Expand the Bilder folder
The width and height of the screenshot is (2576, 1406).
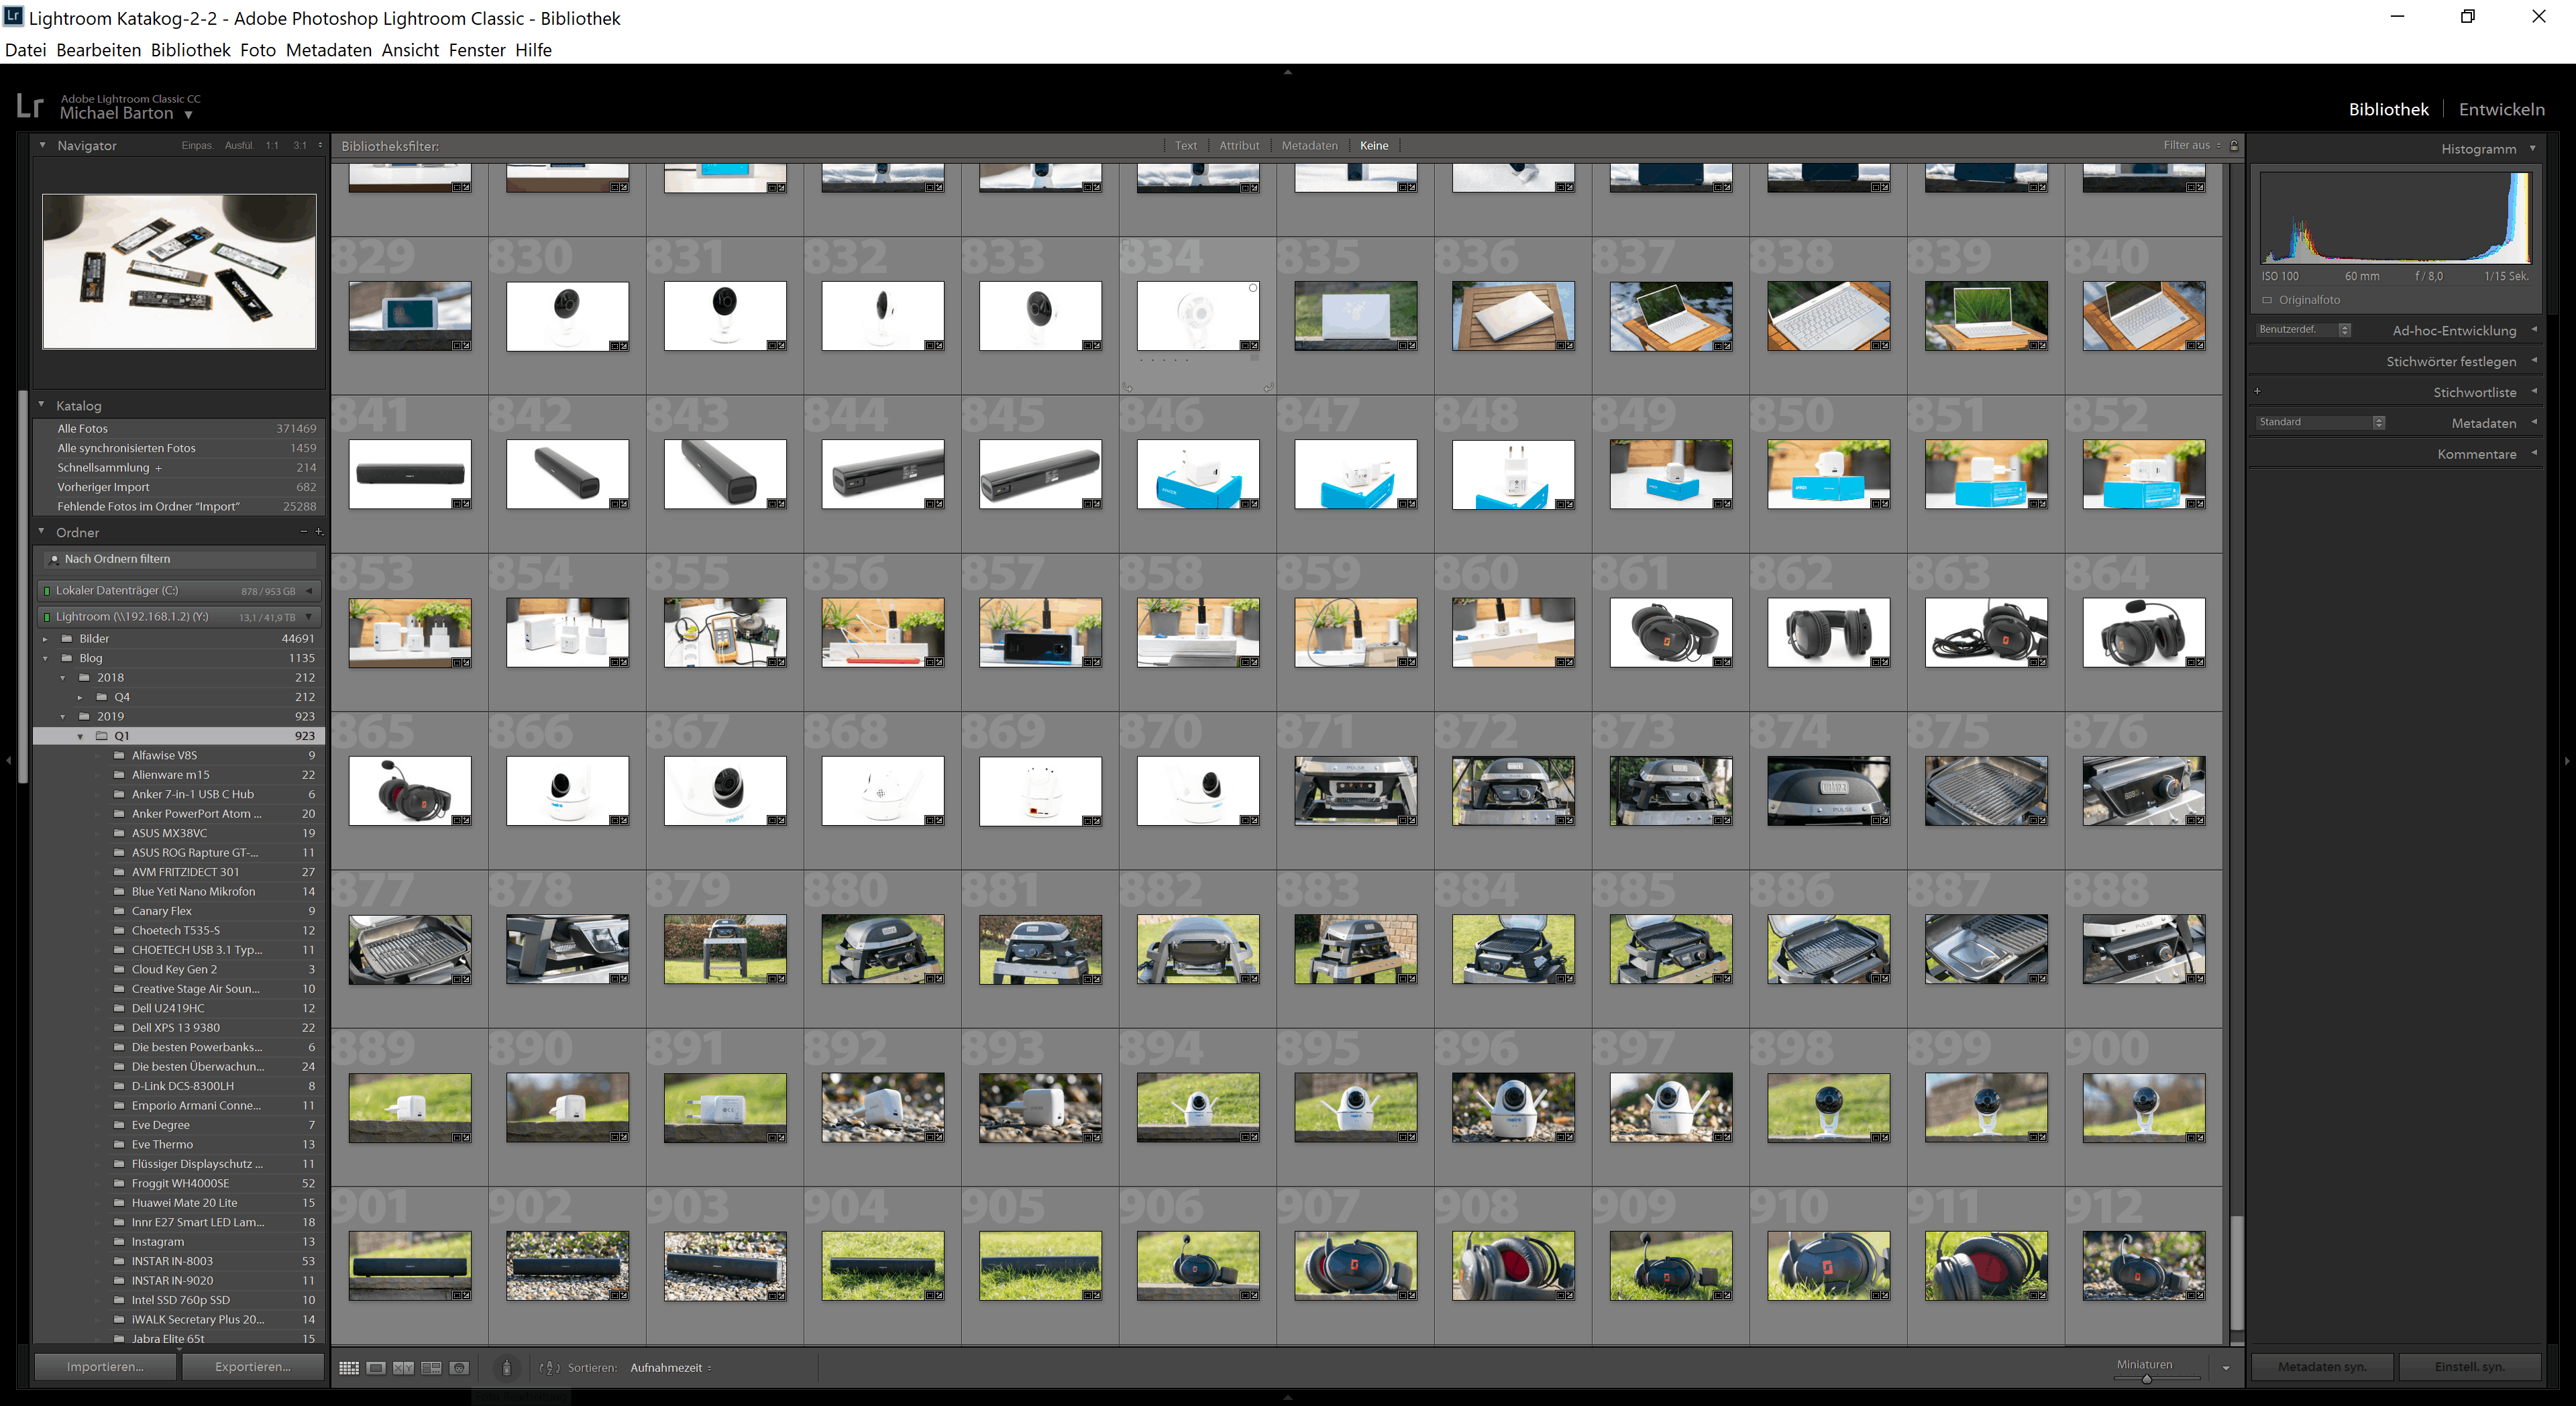[45, 639]
